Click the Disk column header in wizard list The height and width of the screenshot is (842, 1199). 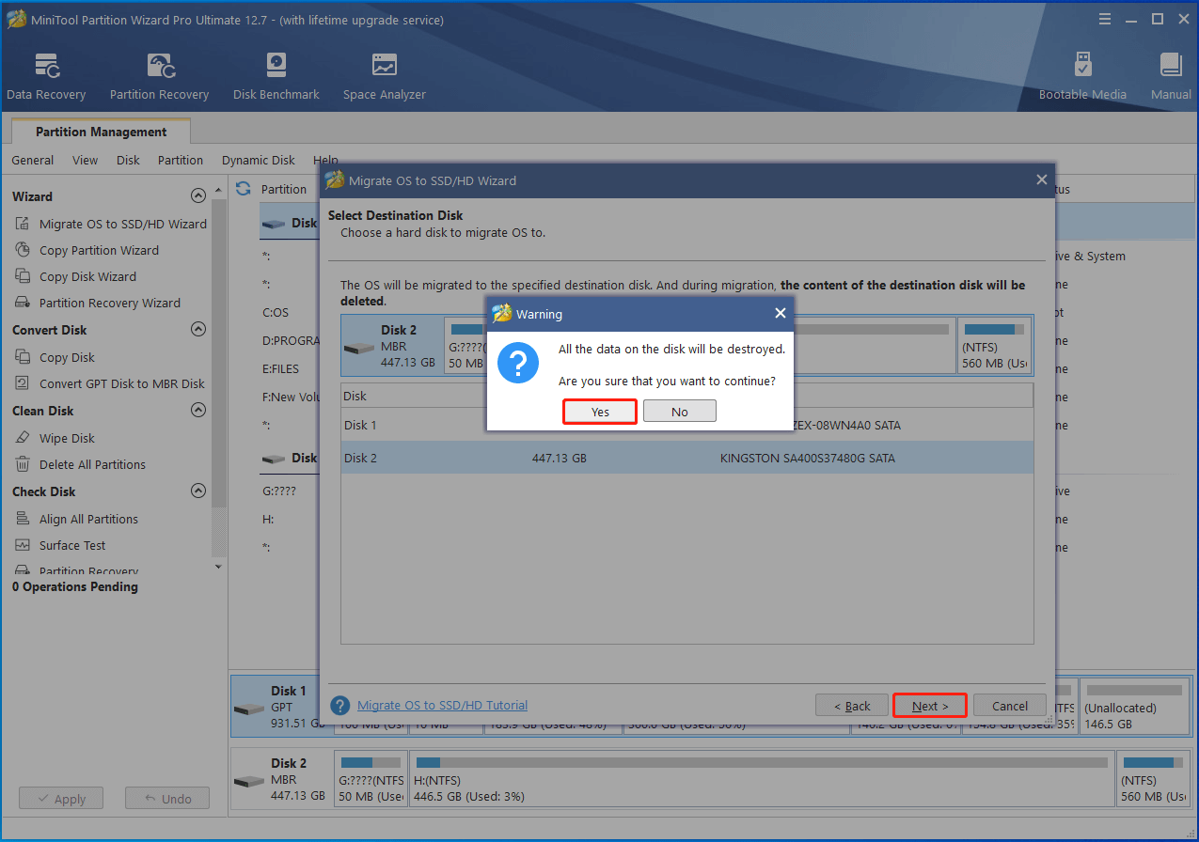355,396
